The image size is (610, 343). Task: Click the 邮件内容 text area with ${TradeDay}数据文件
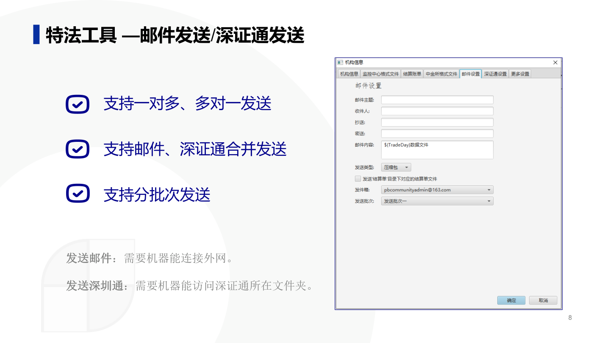coord(437,150)
